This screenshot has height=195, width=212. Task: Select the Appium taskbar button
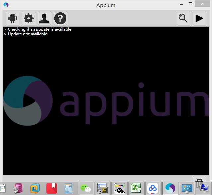tap(170, 188)
